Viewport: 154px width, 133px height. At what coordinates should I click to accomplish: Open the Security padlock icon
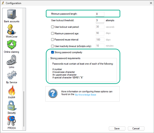[12, 106]
